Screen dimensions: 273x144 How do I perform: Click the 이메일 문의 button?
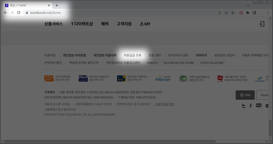coord(152,63)
